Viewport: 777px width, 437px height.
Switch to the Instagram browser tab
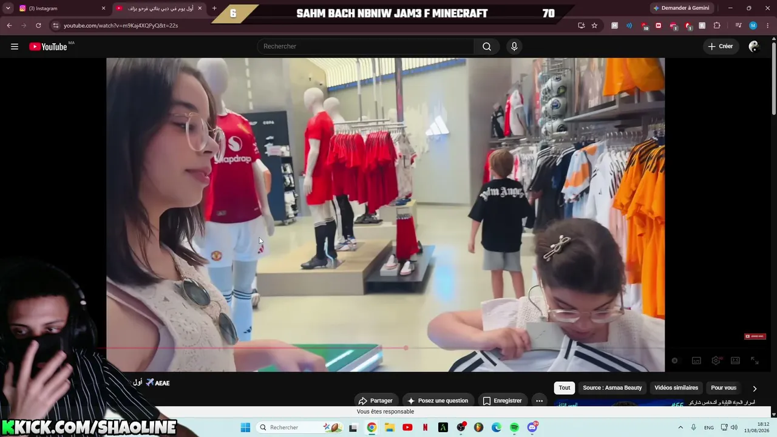coord(62,8)
